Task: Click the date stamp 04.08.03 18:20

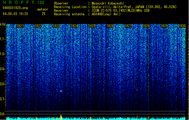Action: [x=15, y=14]
